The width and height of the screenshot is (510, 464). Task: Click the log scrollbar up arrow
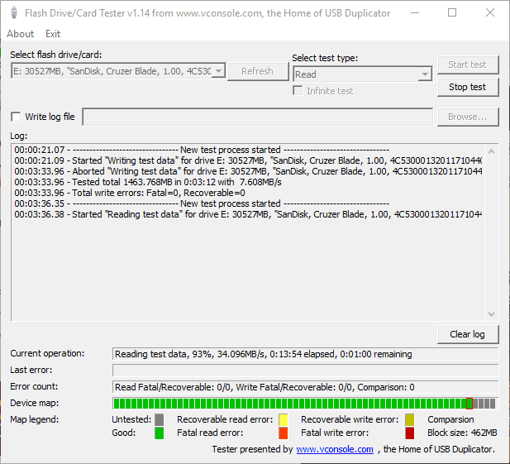[492, 151]
